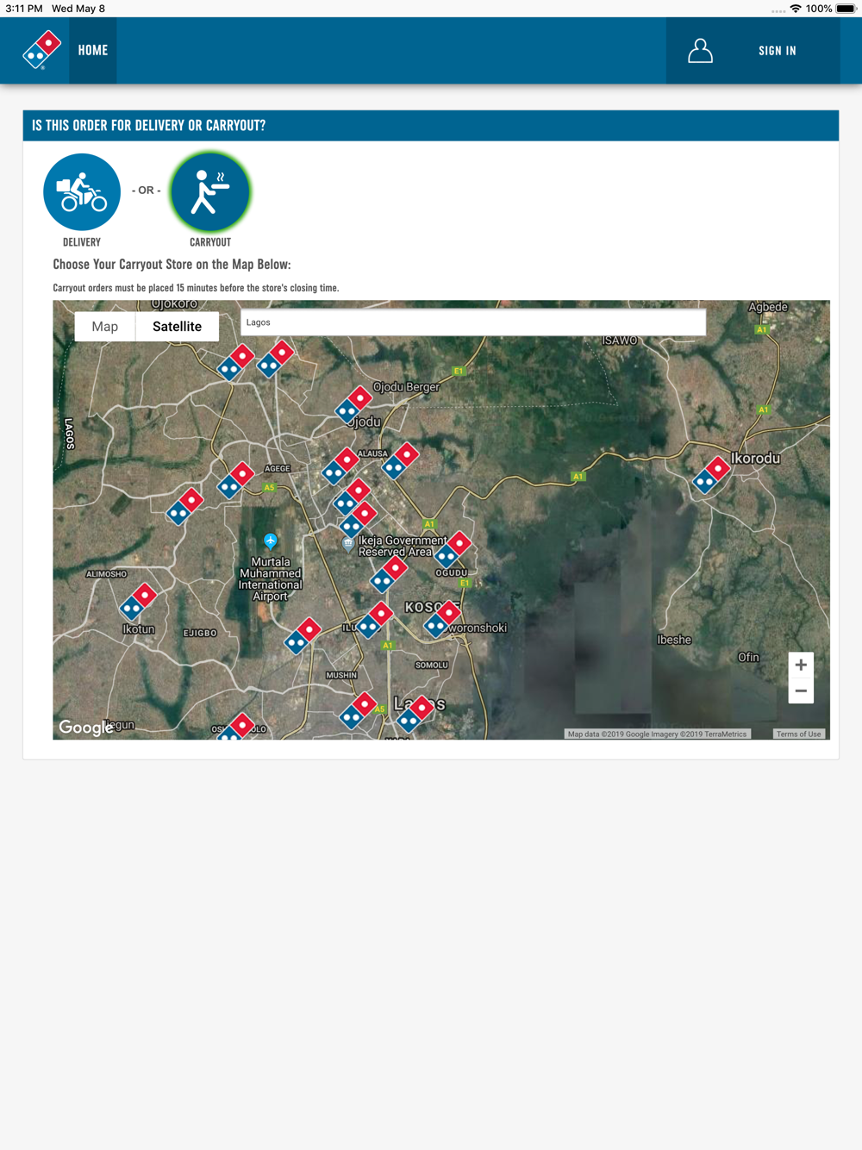
Task: Select the store marker overlapping the Lagos city label
Action: click(x=415, y=714)
